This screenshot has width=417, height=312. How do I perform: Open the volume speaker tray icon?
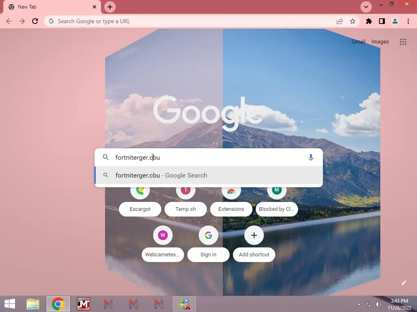point(378,304)
